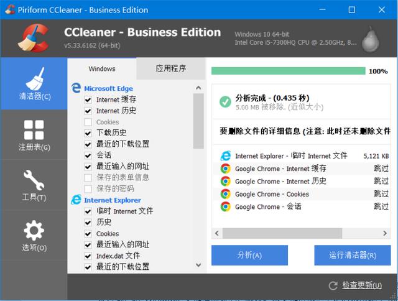This screenshot has width=398, height=301.
Task: Enable the Edge Cookies checkbox
Action: 88,122
